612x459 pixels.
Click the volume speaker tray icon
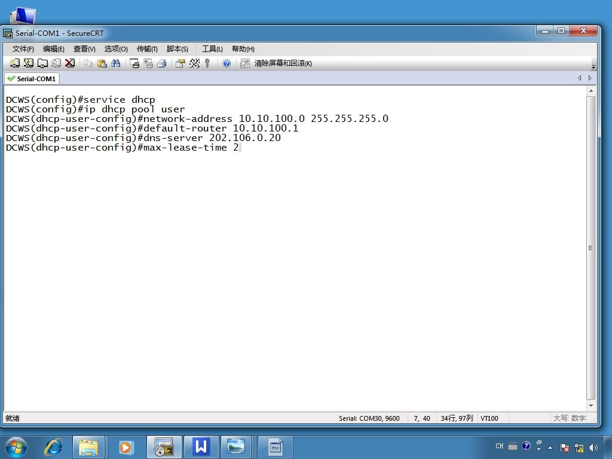tap(593, 448)
